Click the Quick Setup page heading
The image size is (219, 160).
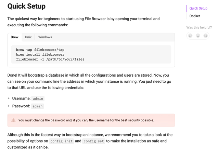point(26,6)
